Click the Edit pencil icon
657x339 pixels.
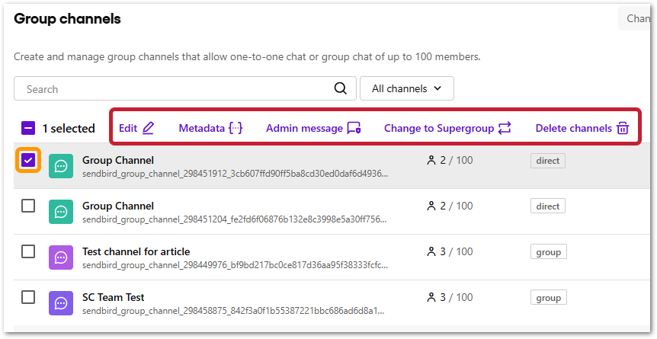click(148, 128)
